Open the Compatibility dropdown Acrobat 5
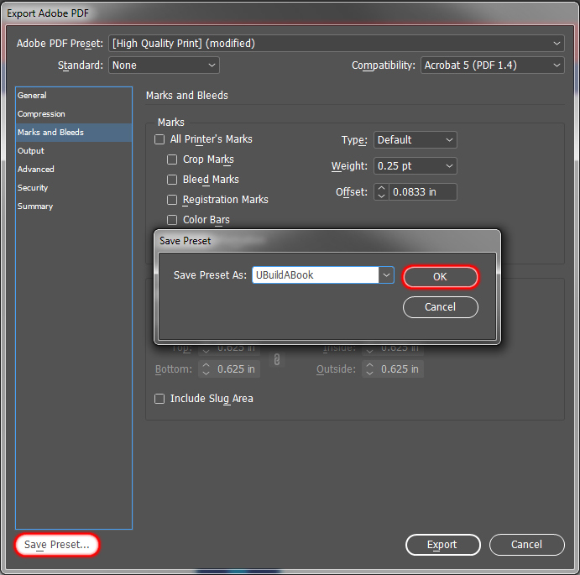The width and height of the screenshot is (580, 575). click(493, 65)
